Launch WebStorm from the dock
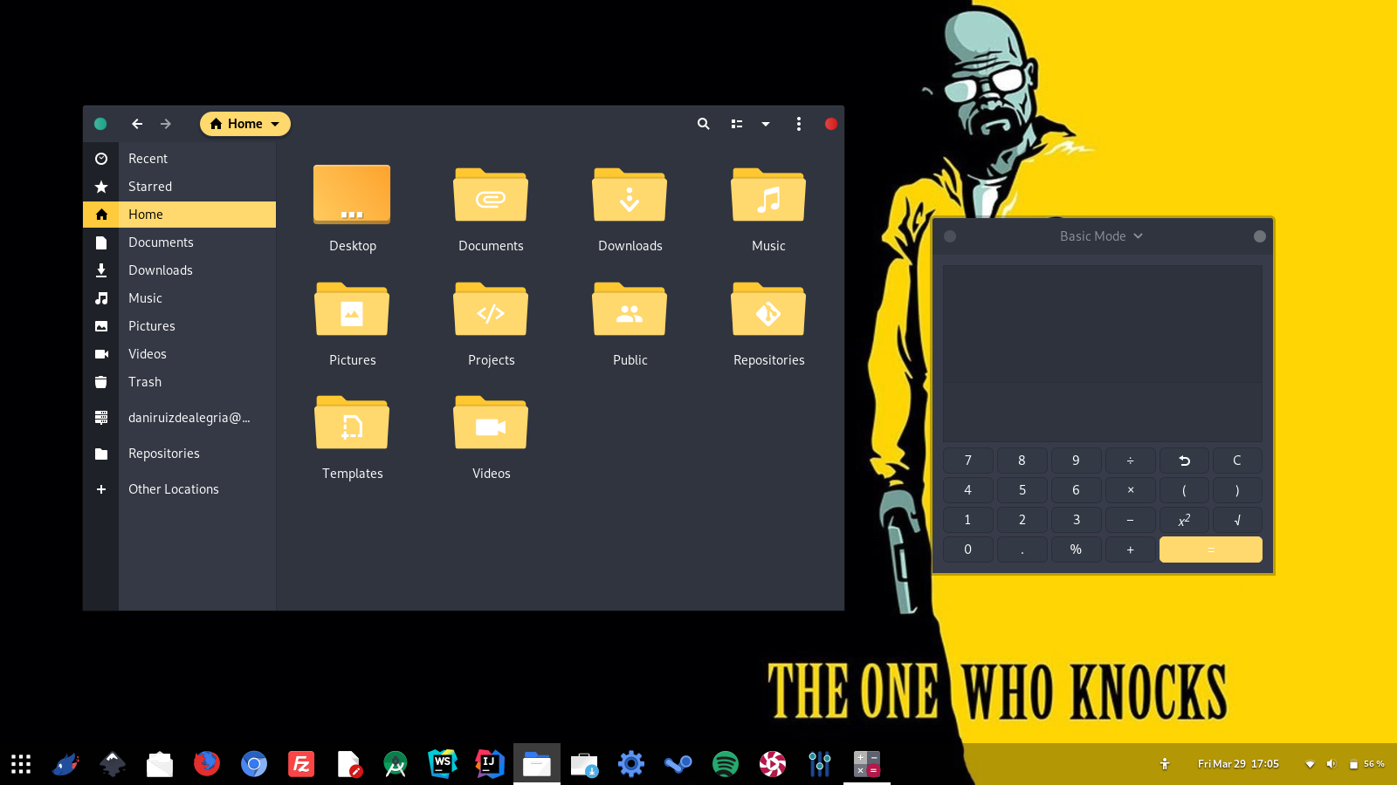This screenshot has height=785, width=1397. point(443,764)
